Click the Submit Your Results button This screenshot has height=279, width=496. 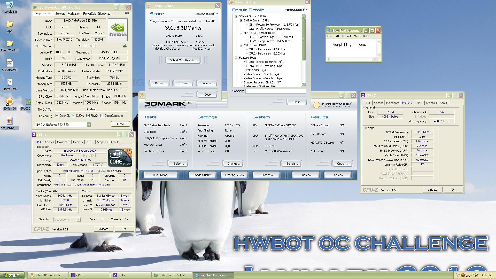tap(183, 60)
